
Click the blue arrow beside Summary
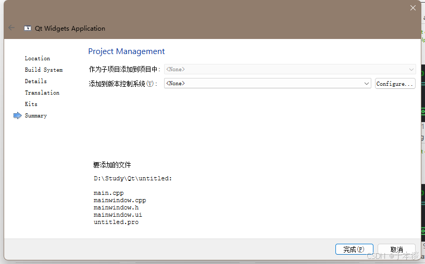17,115
